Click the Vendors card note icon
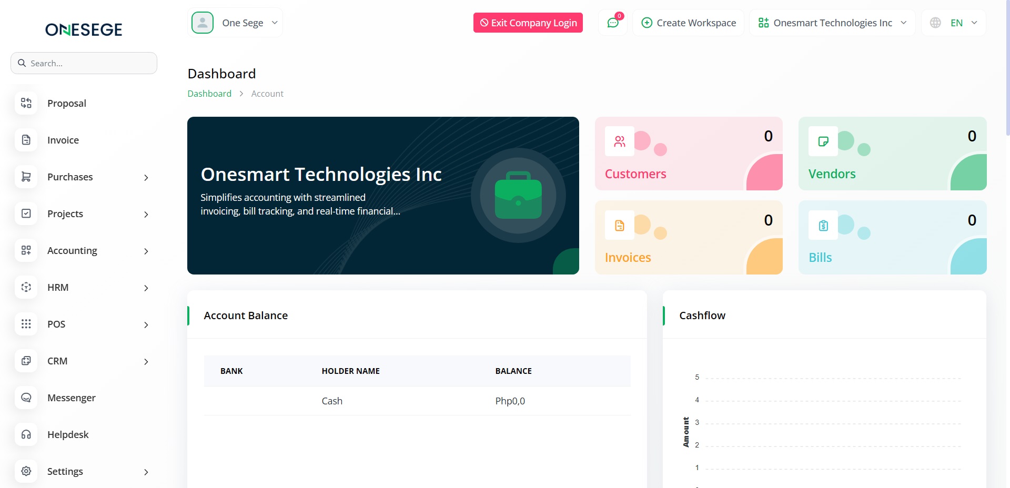This screenshot has width=1010, height=488. pos(823,141)
